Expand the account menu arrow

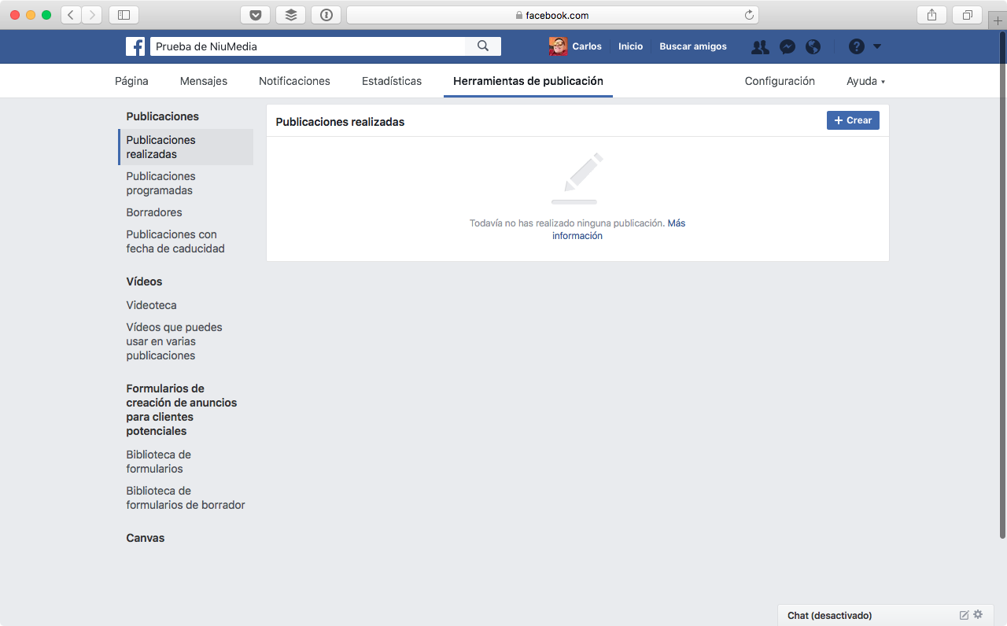(877, 46)
